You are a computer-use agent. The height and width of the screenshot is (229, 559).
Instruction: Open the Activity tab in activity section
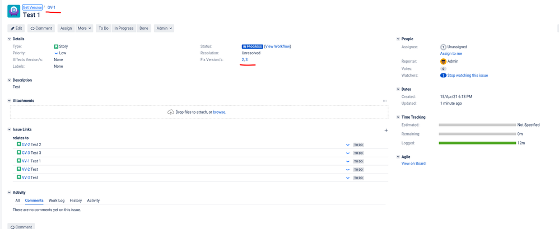tap(94, 200)
